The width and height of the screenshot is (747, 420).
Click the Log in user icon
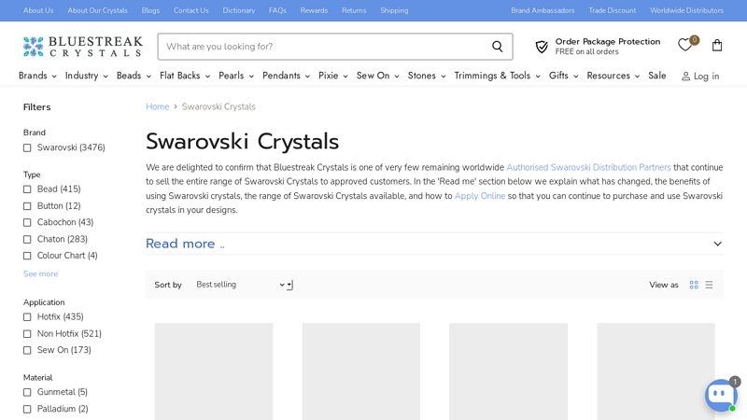tap(685, 77)
